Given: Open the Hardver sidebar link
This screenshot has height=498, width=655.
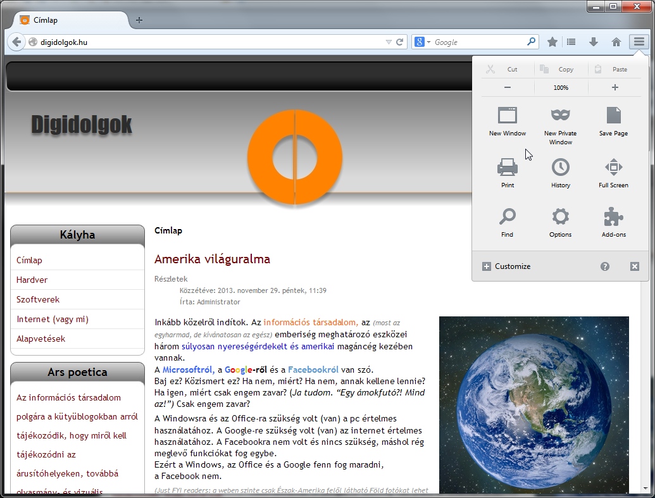Looking at the screenshot, I should tap(32, 280).
